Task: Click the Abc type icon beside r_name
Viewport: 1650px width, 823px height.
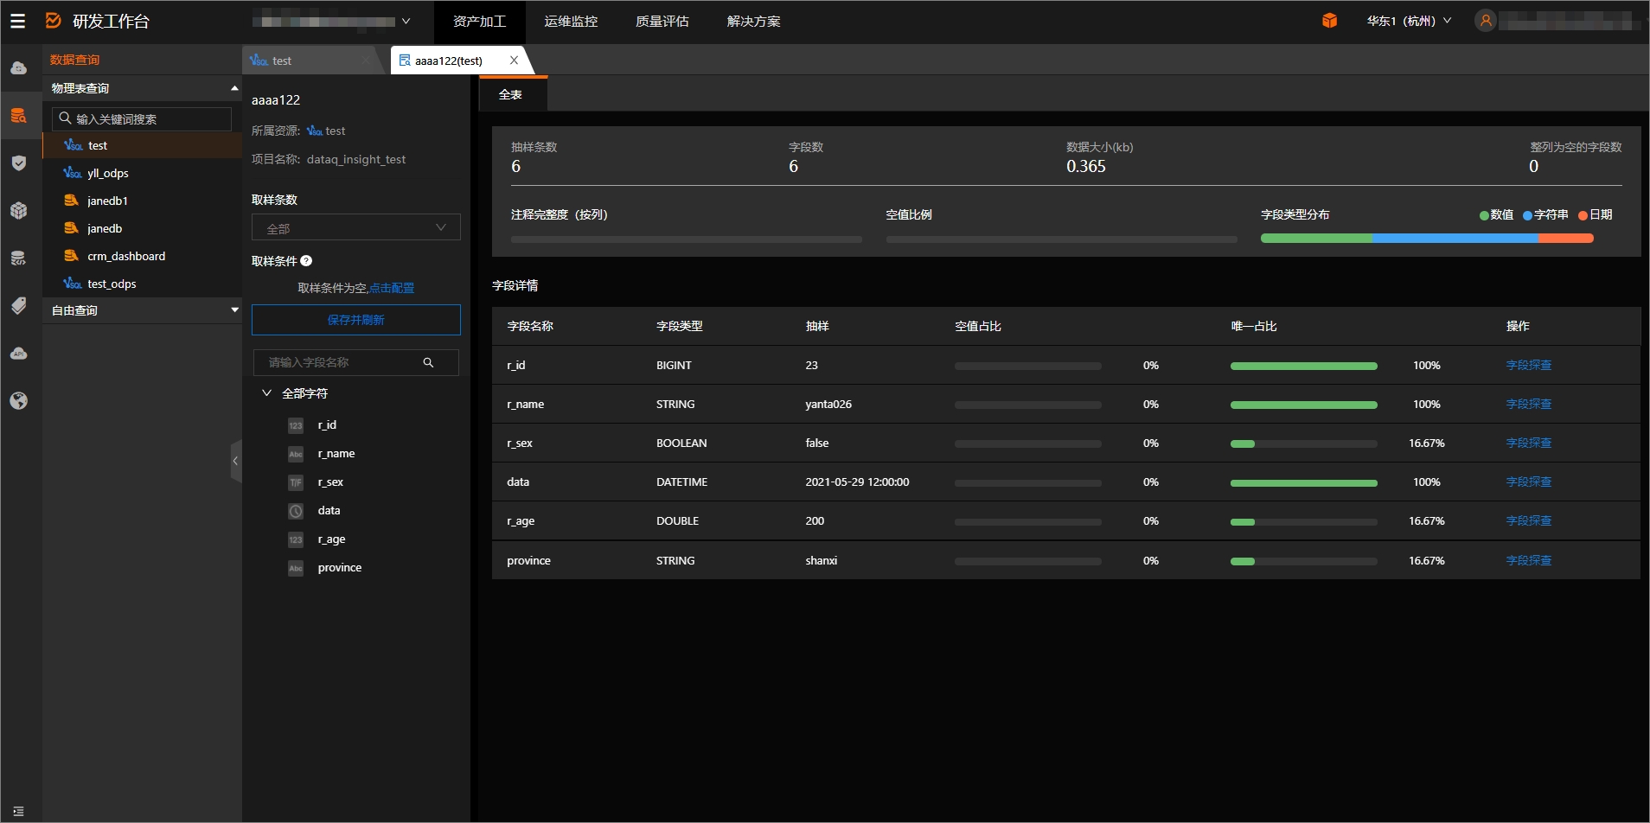Action: pyautogui.click(x=296, y=454)
